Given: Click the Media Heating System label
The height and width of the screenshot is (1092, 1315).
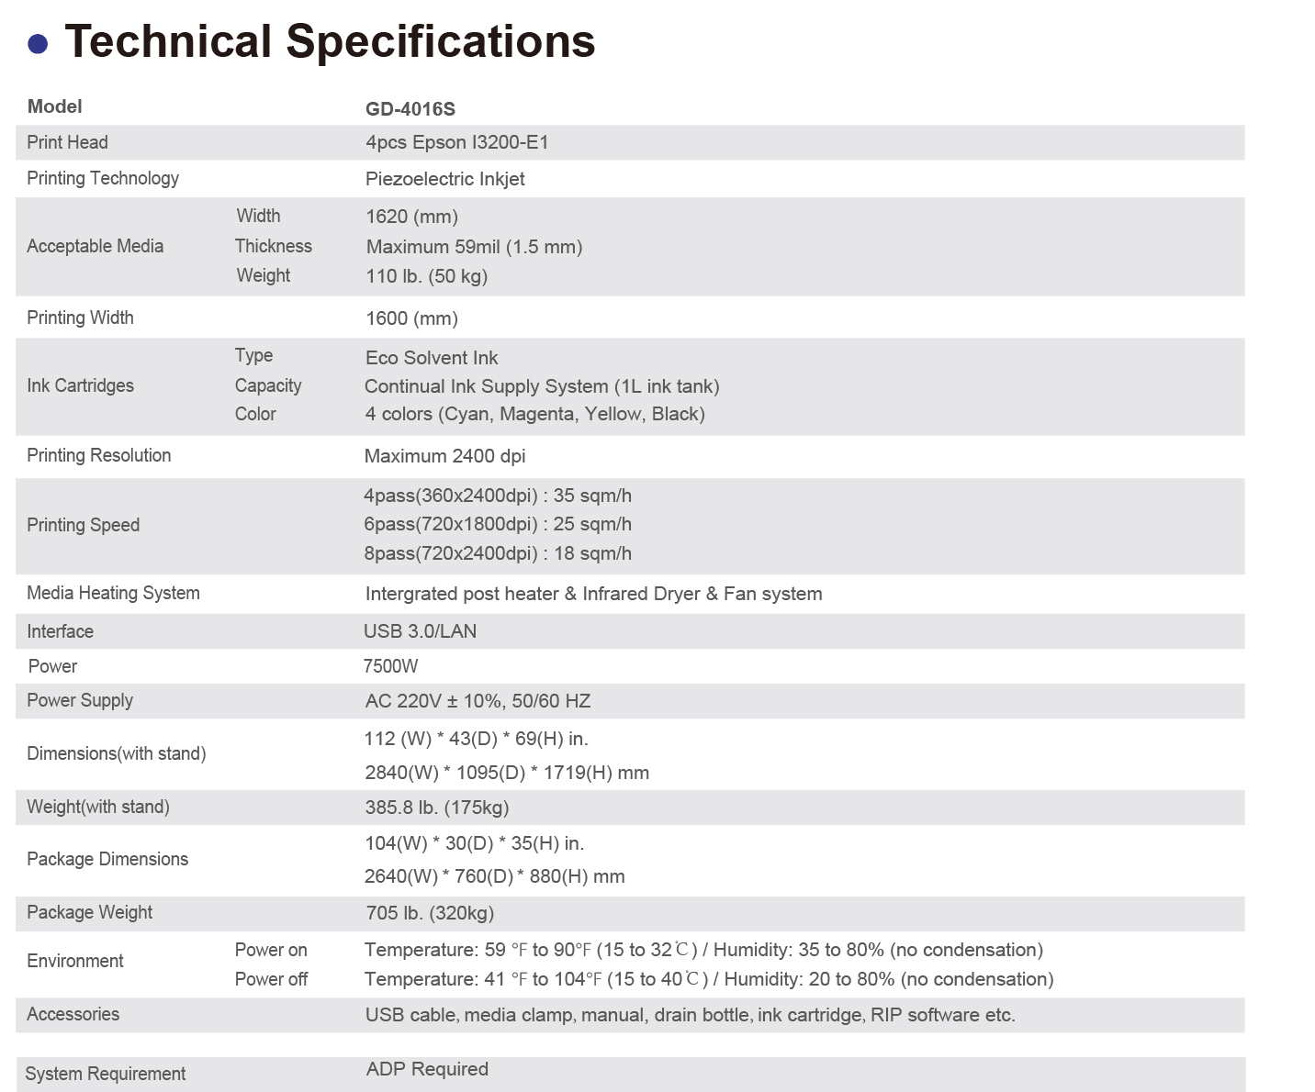Looking at the screenshot, I should point(113,593).
